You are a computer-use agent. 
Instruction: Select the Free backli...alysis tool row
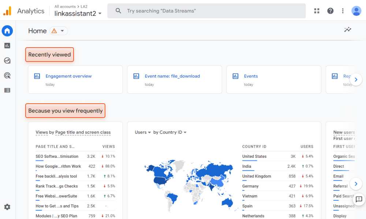click(75, 176)
